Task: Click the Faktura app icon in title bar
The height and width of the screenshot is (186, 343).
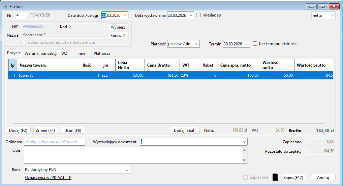Action: coord(5,6)
